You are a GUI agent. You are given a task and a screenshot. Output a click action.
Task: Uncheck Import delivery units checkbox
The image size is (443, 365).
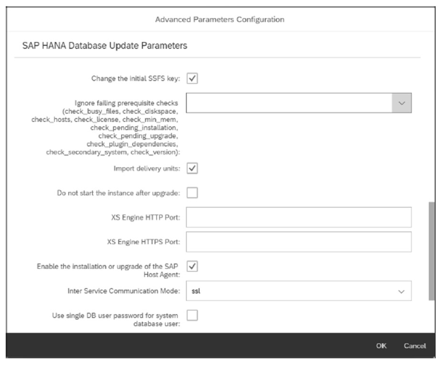tap(192, 168)
